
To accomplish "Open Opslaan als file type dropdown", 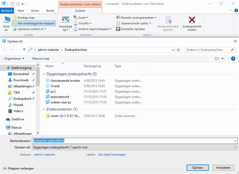I will pyautogui.click(x=135, y=147).
